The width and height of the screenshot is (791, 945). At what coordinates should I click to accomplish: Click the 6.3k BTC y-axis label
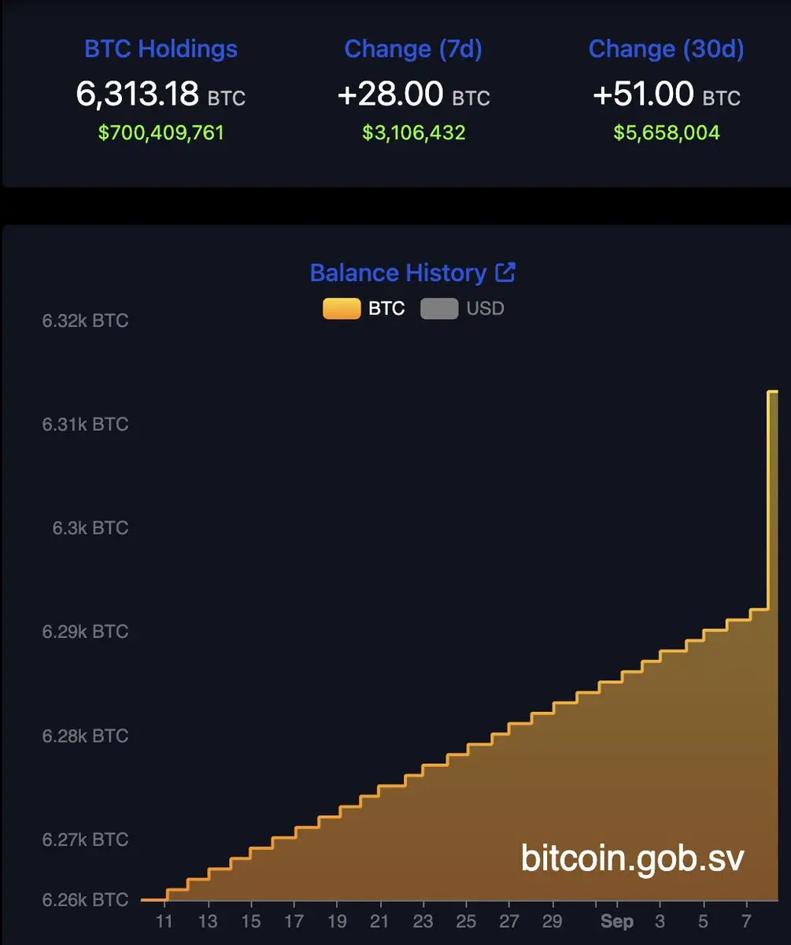90,528
